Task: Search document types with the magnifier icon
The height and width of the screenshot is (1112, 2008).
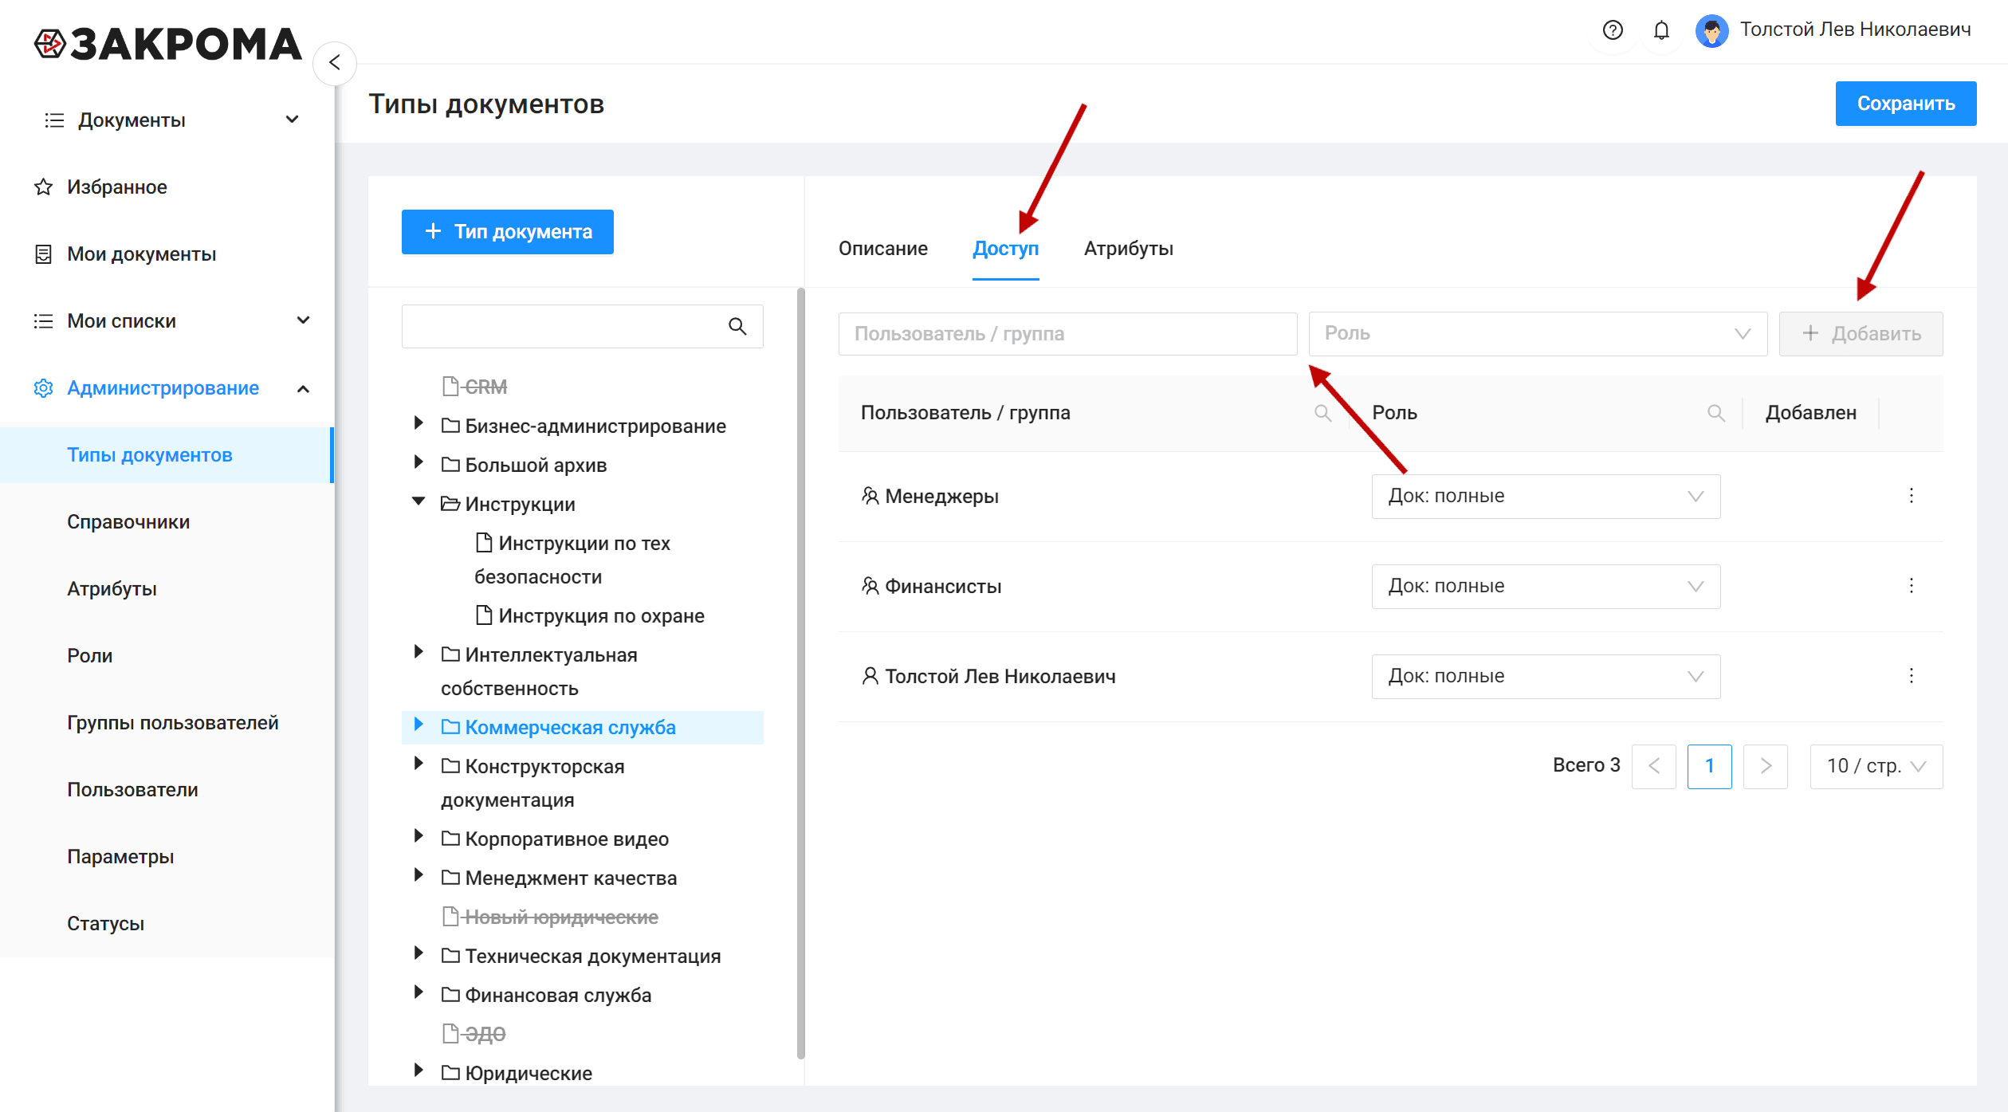Action: (x=737, y=326)
